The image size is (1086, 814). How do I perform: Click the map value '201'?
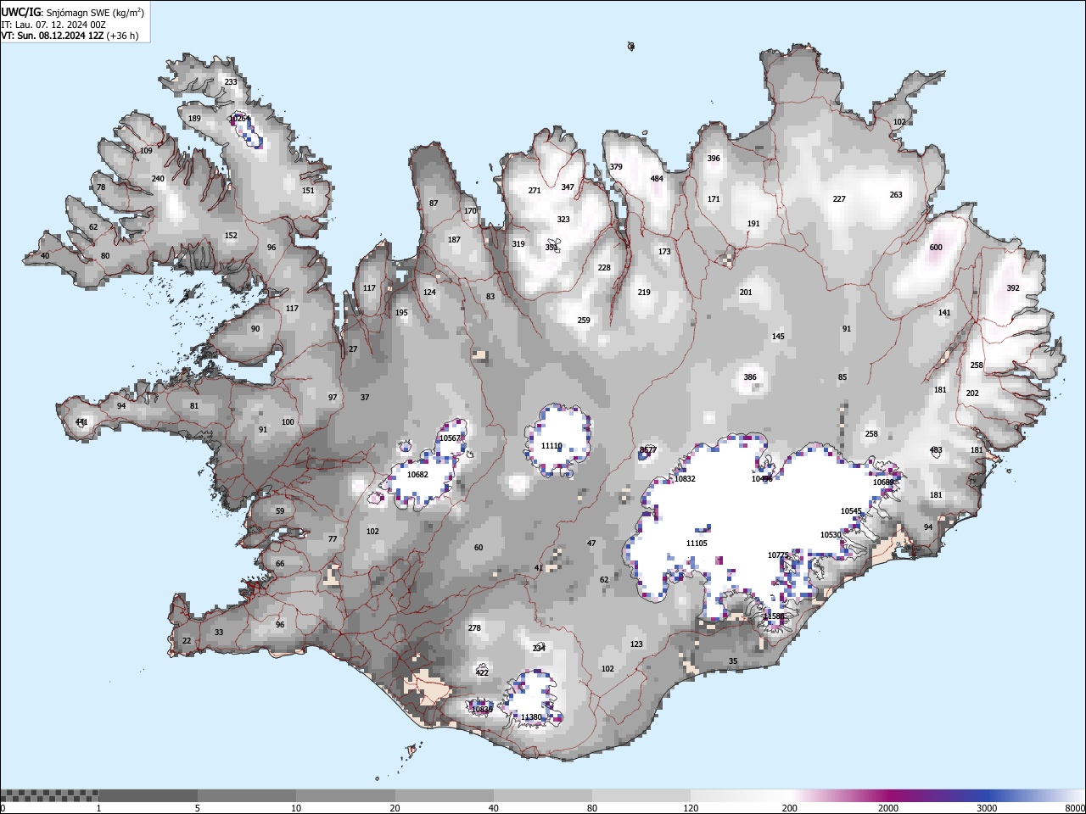tap(746, 293)
